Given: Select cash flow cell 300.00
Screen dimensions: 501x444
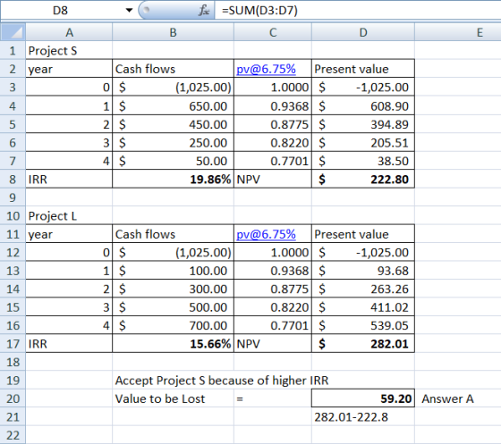Looking at the screenshot, I should [x=174, y=289].
